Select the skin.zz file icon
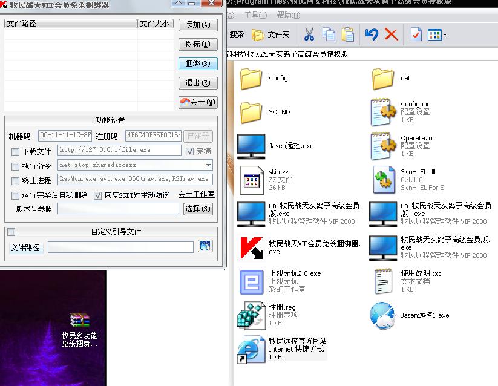Image resolution: width=498 pixels, height=386 pixels. 252,180
